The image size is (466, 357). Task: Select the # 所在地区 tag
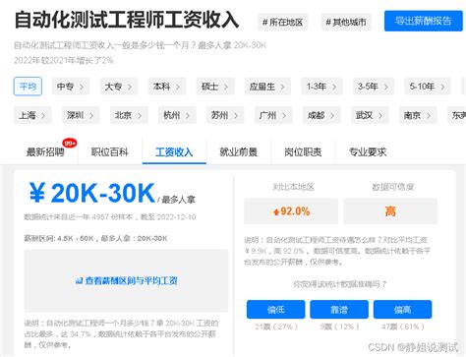point(283,23)
